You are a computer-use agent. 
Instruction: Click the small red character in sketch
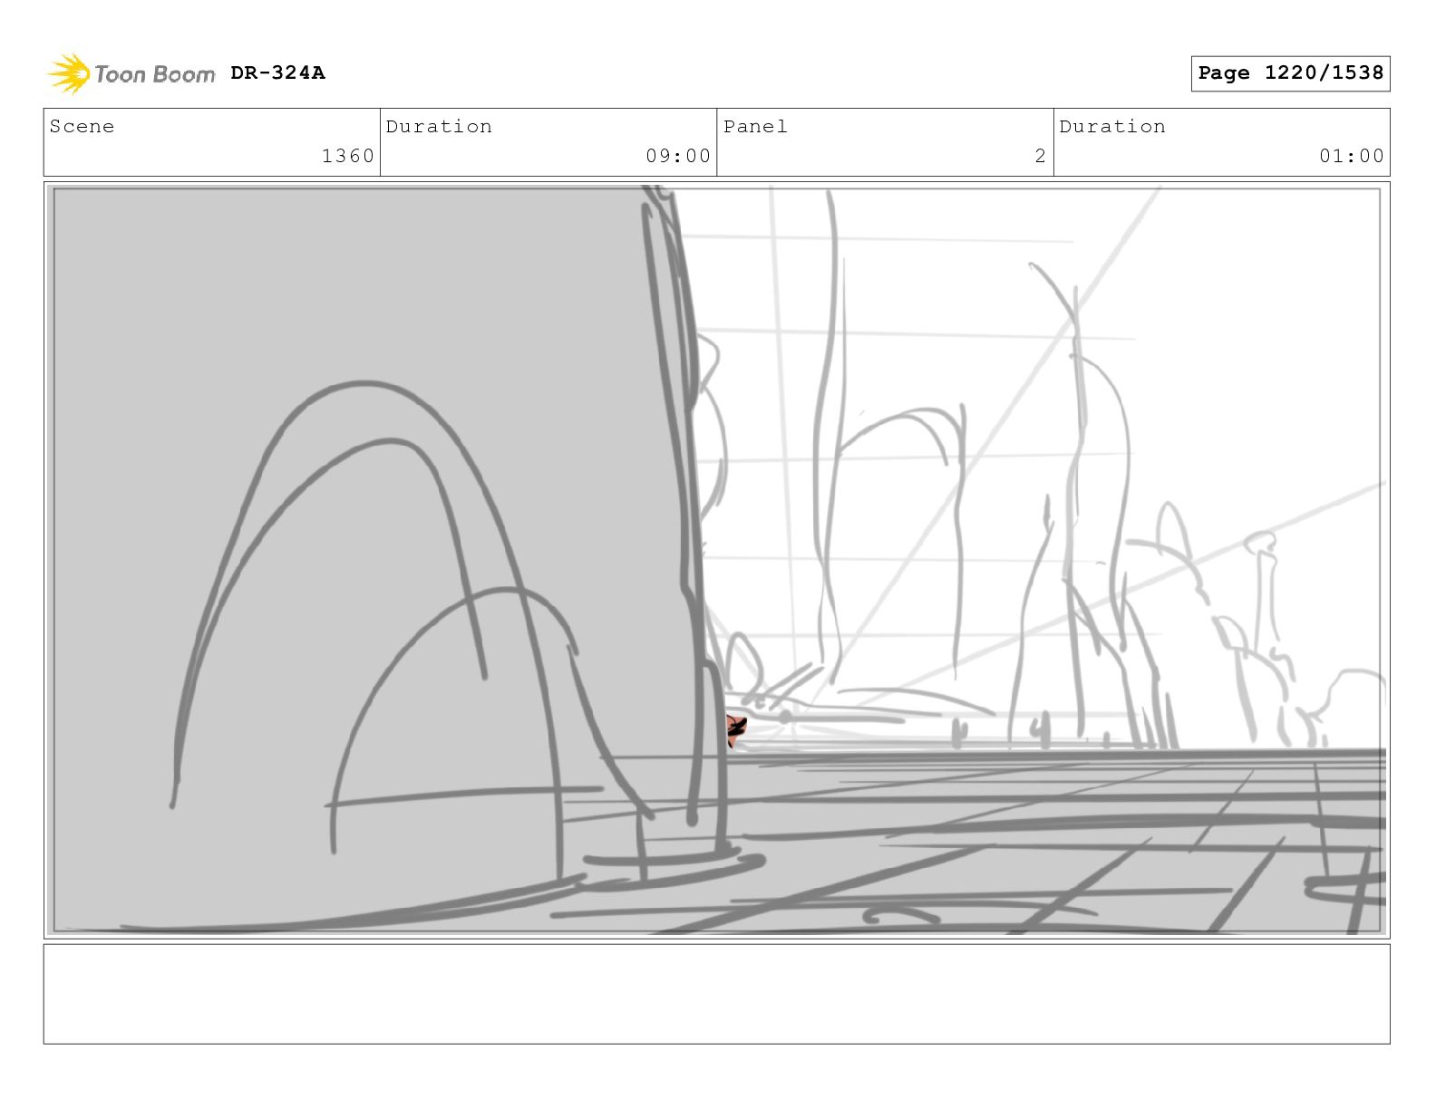tap(735, 729)
